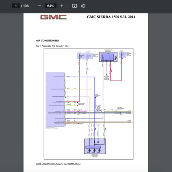
Task: Click the zoom out minus icon
Action: [x=39, y=6]
